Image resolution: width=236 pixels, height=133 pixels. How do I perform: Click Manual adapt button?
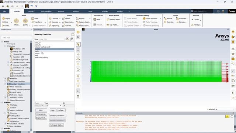[x=169, y=18]
